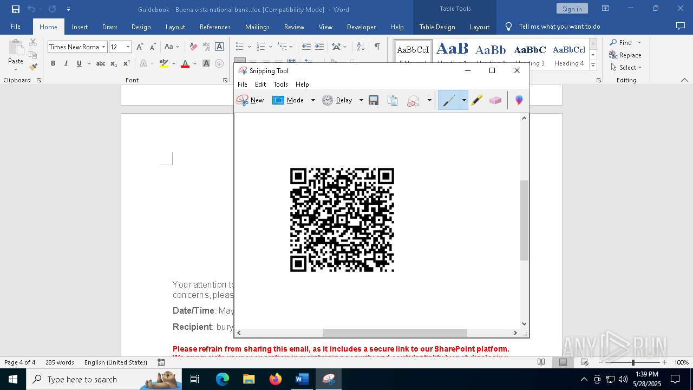The height and width of the screenshot is (390, 693).
Task: Copy the snip with the Snipping Tool copy icon
Action: pyautogui.click(x=393, y=100)
